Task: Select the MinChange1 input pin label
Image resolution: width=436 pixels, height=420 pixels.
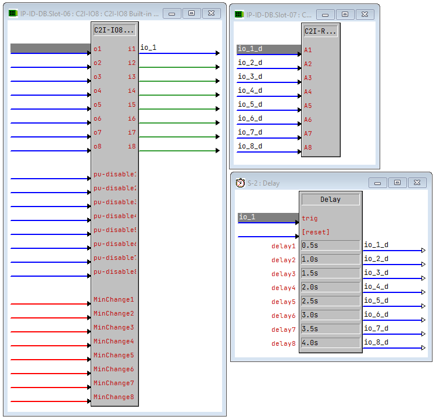Action: pos(113,300)
